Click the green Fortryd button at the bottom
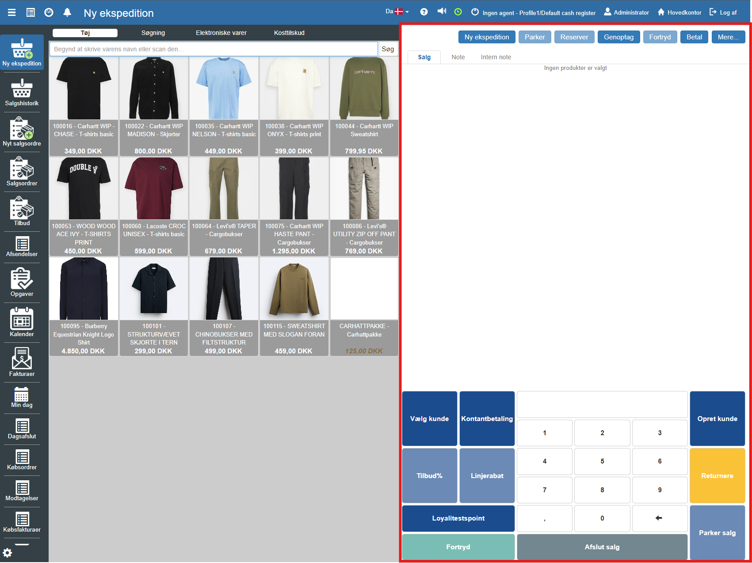Screen dimensions: 752x563 coord(458,547)
